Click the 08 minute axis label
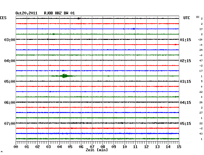The height and width of the screenshot is (155, 204). 103,147
